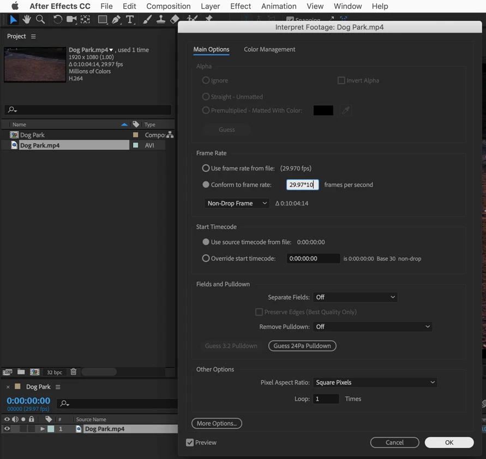Viewport: 486px width, 459px height.
Task: Open the Project panel menu icon
Action: pyautogui.click(x=33, y=36)
